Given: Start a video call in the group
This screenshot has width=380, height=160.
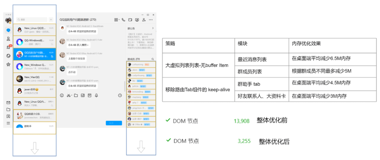Looking at the screenshot, I should click(x=131, y=20).
